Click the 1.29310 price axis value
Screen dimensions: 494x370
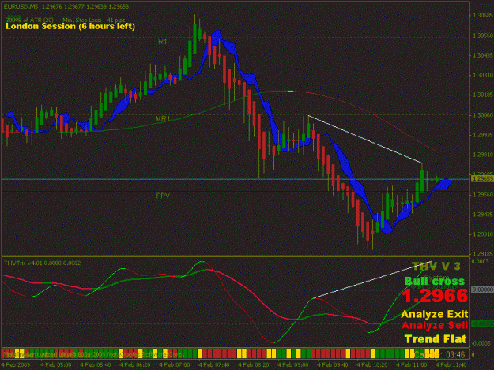(482, 234)
